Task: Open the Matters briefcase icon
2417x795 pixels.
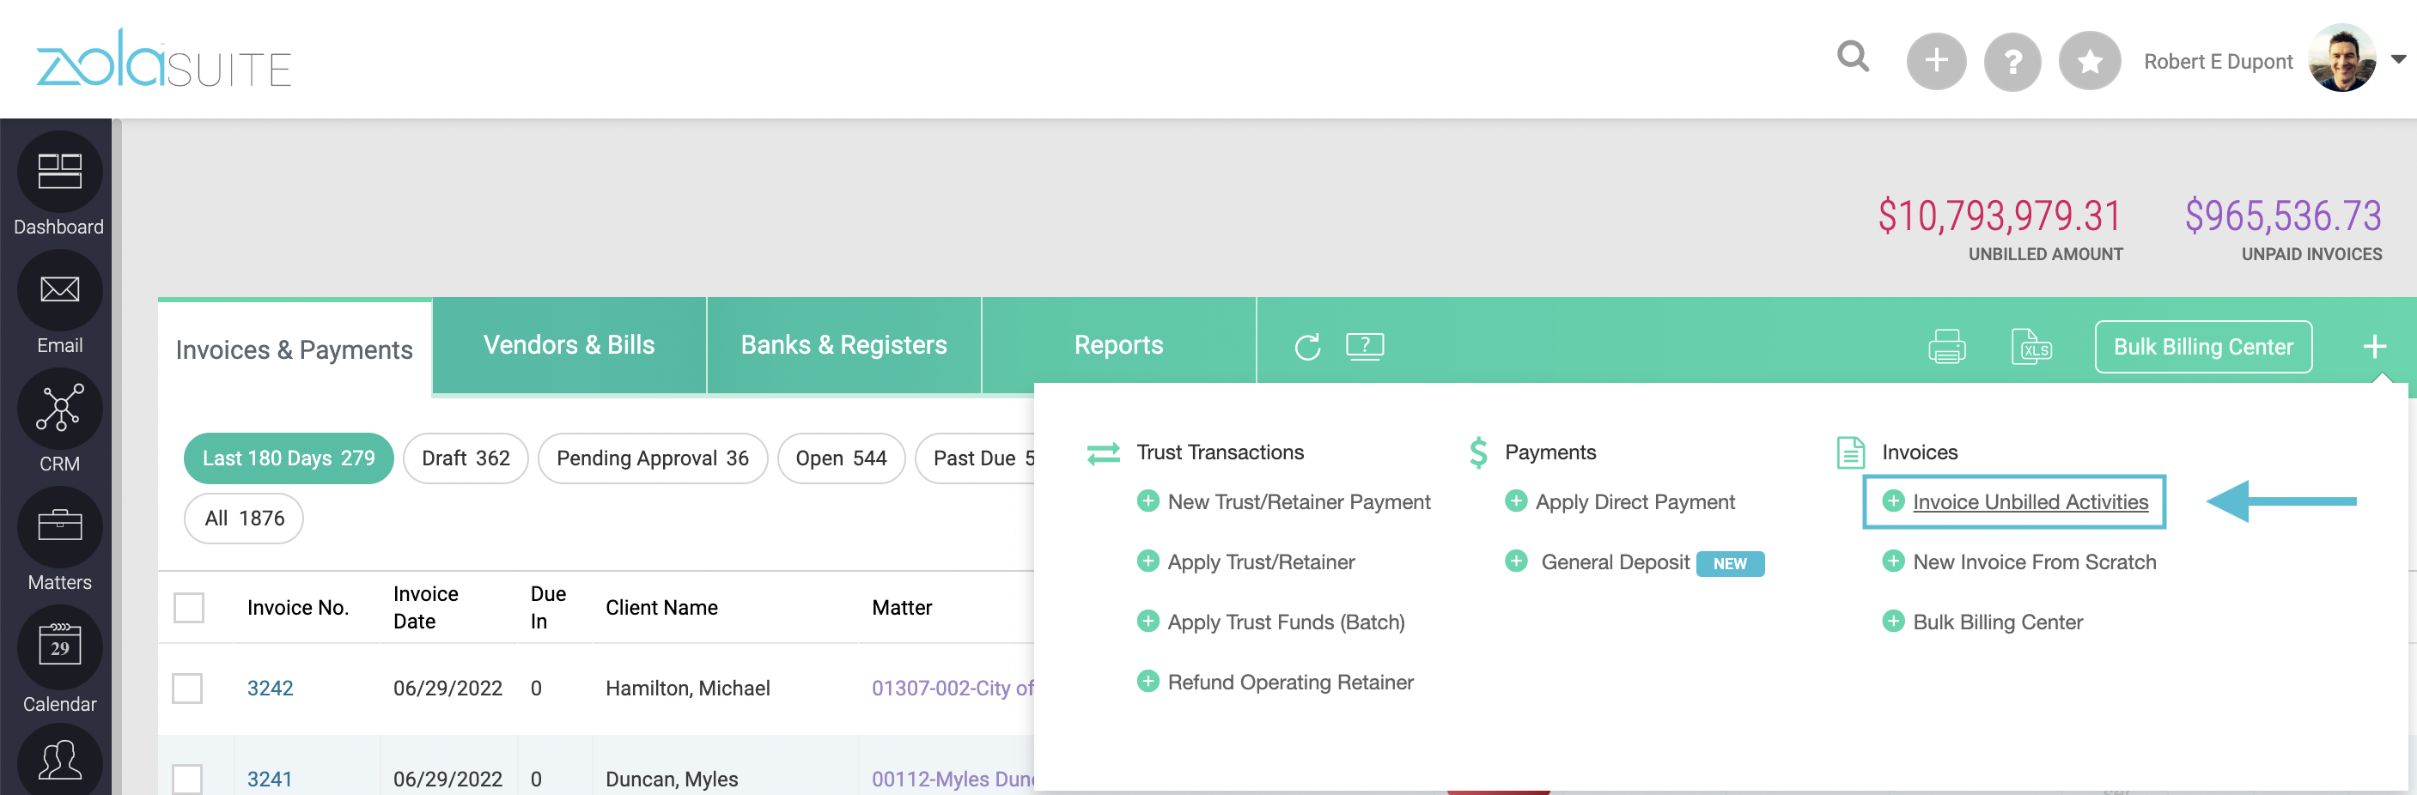Action: (59, 526)
